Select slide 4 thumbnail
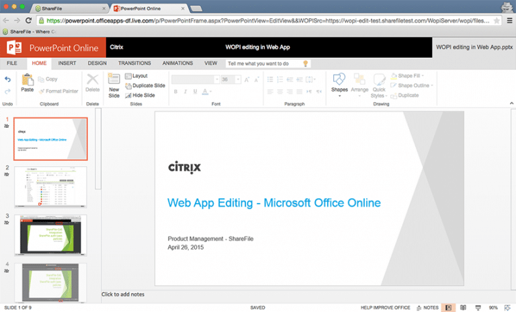This screenshot has height=312, width=516. (x=50, y=282)
